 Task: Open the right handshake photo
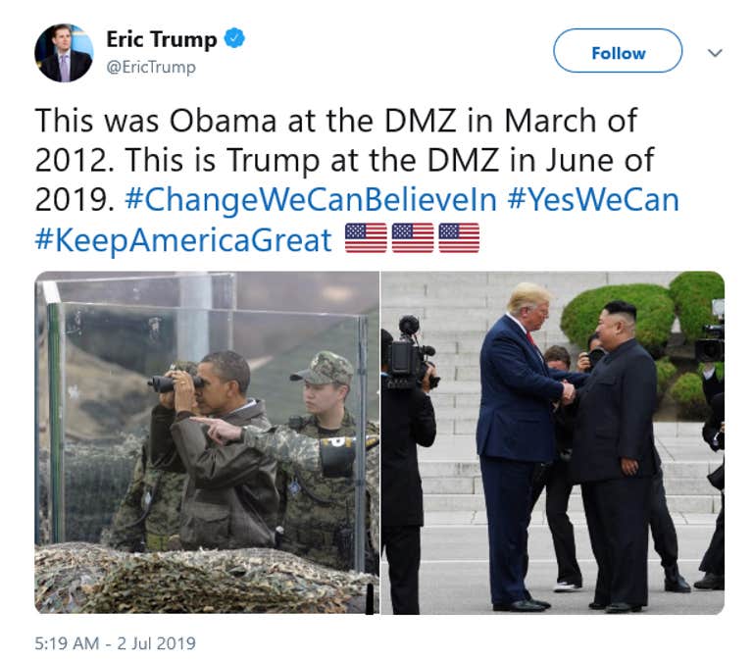click(x=553, y=442)
